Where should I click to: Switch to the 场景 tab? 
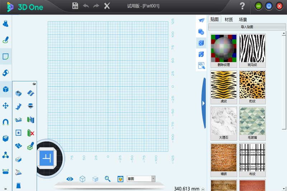243,20
